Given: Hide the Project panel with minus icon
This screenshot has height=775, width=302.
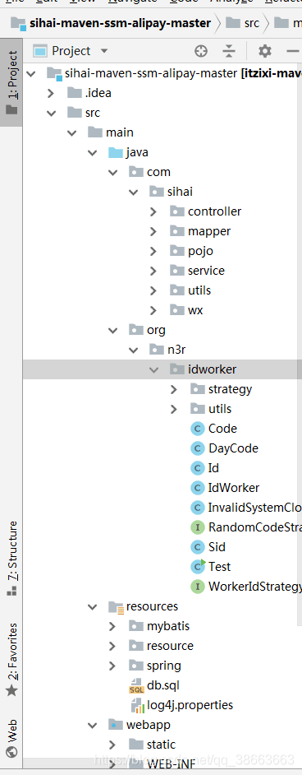Looking at the screenshot, I should (x=293, y=51).
